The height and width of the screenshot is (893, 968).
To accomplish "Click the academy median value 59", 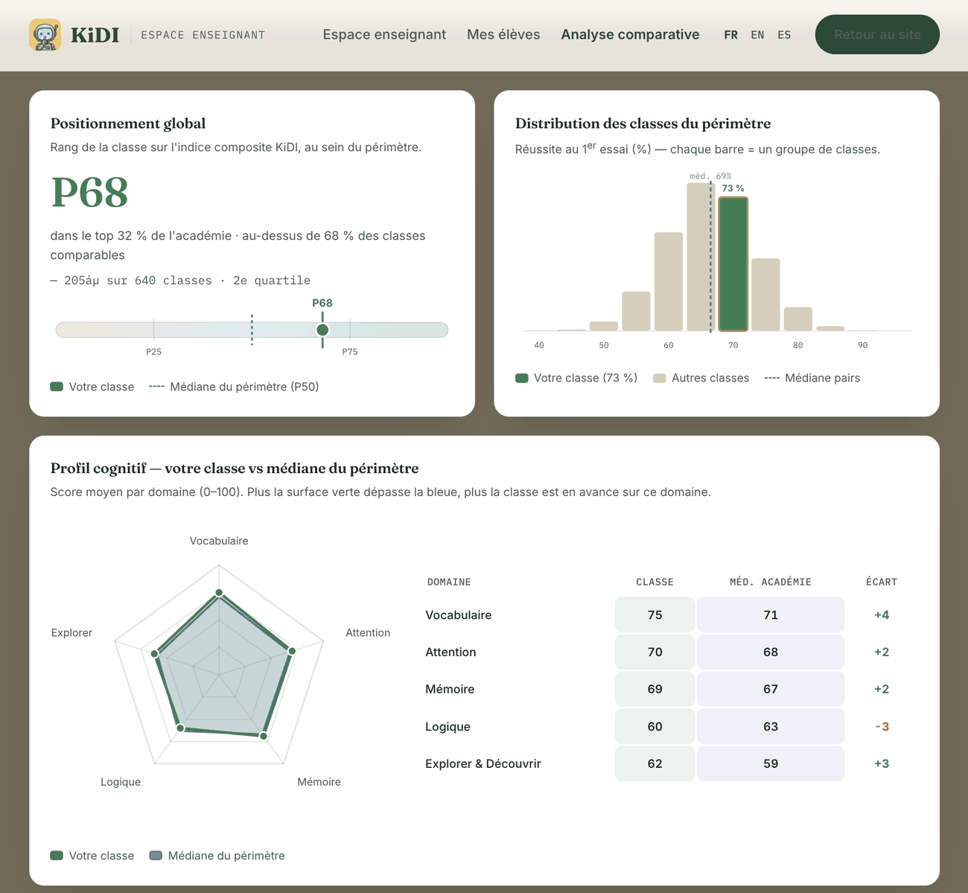I will (x=771, y=764).
